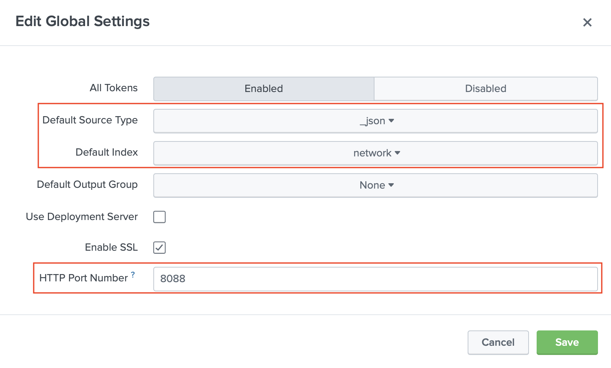Screen dimensions: 611x368
Task: Focus the HTTP Port Number field showing 8088
Action: coord(376,279)
